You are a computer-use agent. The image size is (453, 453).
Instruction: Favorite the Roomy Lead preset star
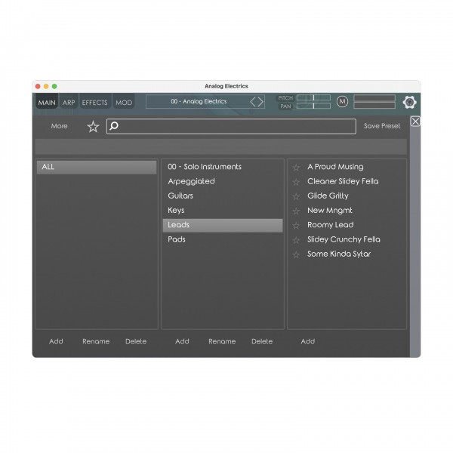[x=296, y=226]
